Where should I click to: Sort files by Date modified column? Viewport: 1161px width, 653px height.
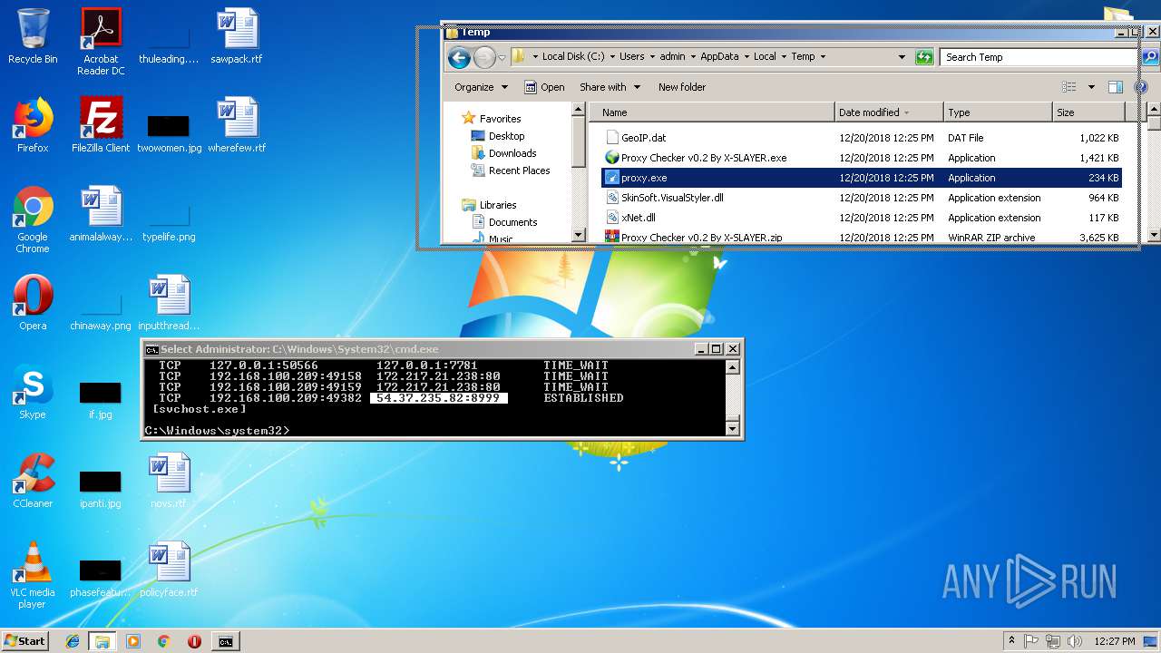click(x=889, y=112)
